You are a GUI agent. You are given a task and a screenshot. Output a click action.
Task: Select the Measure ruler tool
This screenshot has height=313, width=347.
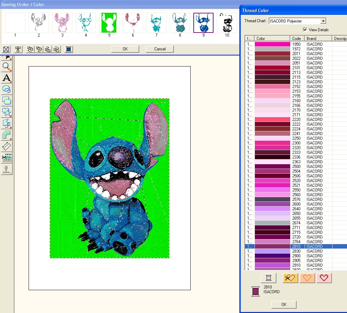pos(7,146)
